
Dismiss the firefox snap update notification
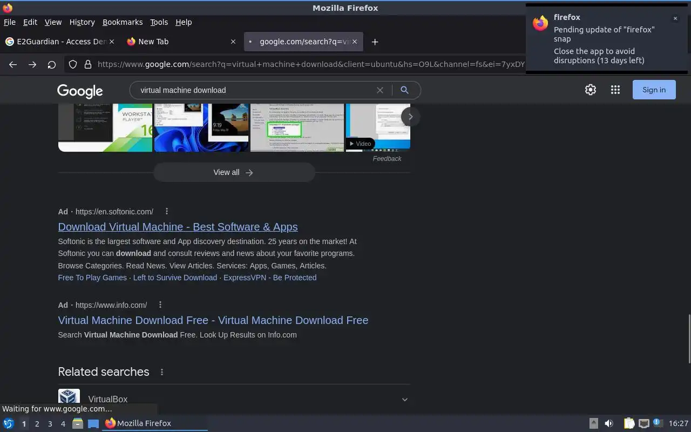(675, 18)
